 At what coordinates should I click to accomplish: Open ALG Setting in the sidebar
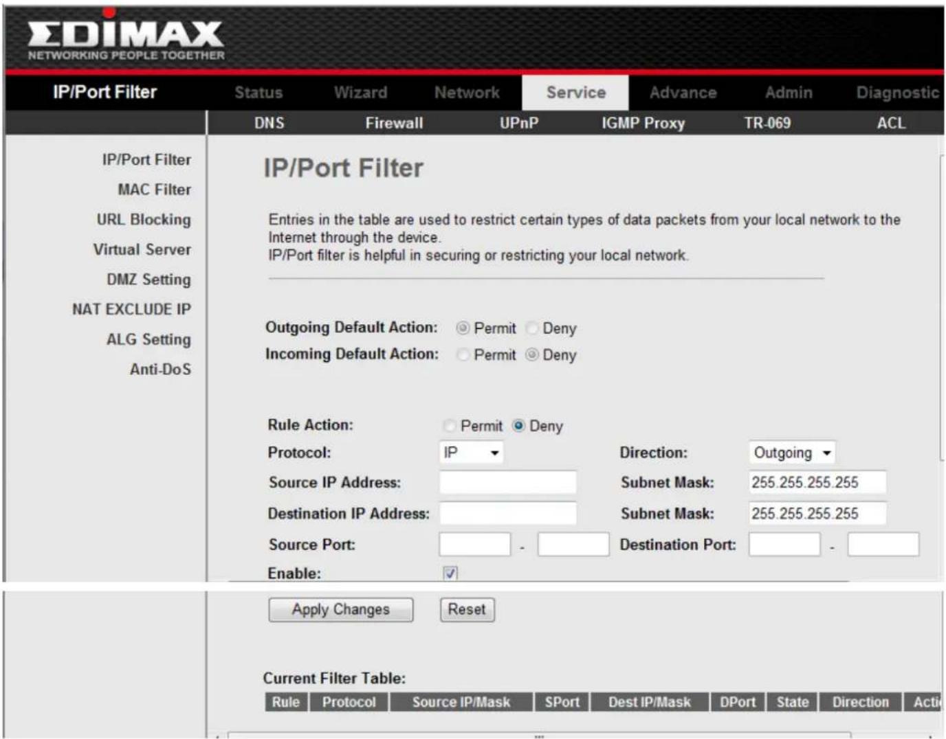pos(148,339)
